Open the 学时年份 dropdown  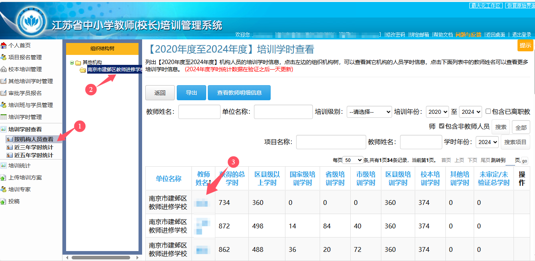tap(487, 142)
